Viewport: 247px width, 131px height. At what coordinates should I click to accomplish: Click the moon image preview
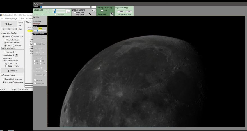point(146,72)
